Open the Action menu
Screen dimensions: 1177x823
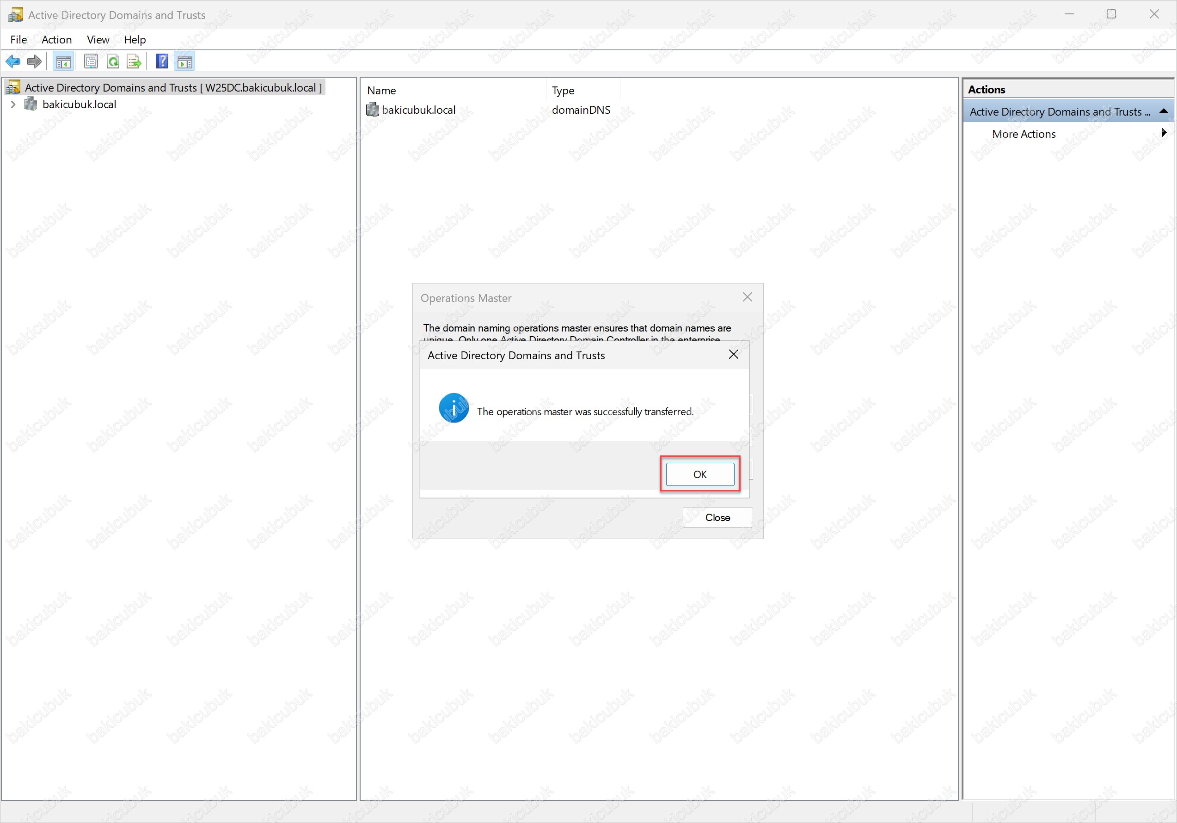click(56, 39)
